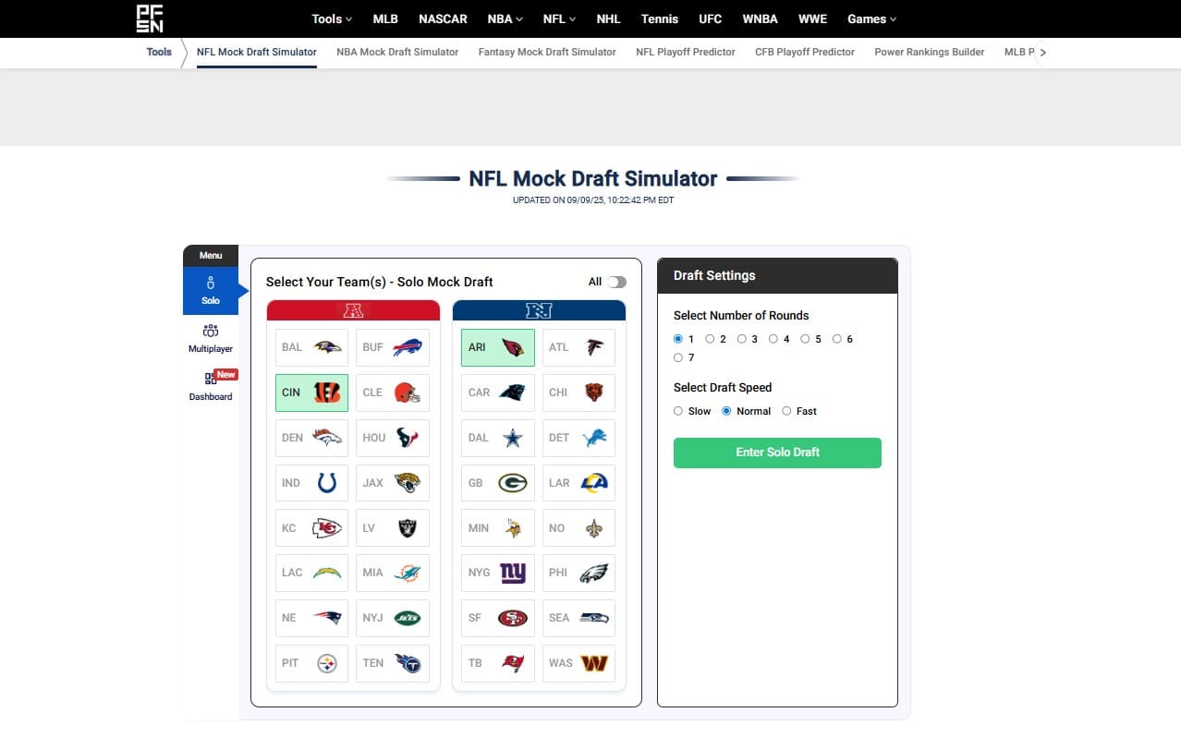This screenshot has height=737, width=1181.
Task: Choose the Green Bay Packers G logo
Action: point(513,483)
